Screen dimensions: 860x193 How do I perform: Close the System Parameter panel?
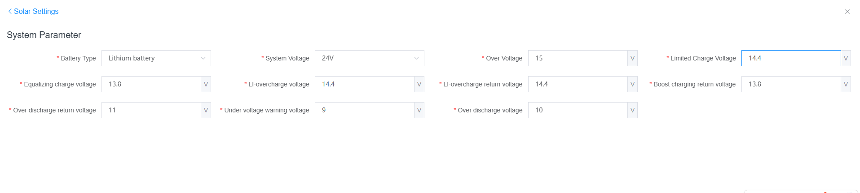[847, 12]
